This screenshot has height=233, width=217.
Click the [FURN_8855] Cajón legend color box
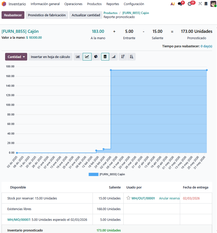pyautogui.click(x=93, y=174)
